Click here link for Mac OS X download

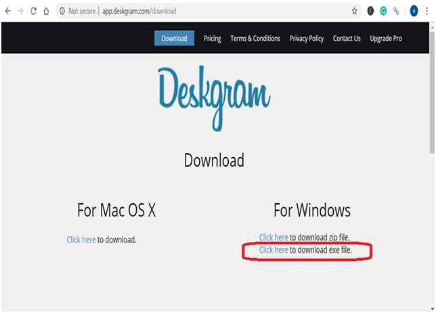(81, 240)
